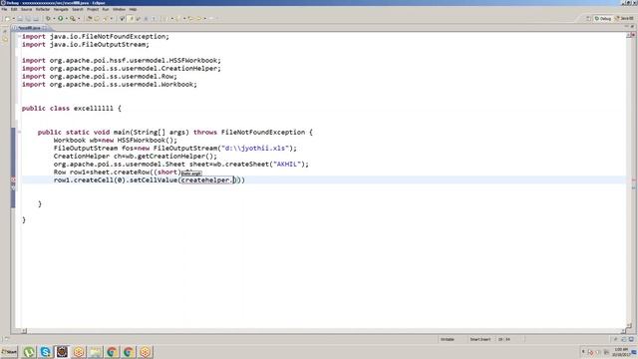Click the External Tools run icon

(x=73, y=18)
